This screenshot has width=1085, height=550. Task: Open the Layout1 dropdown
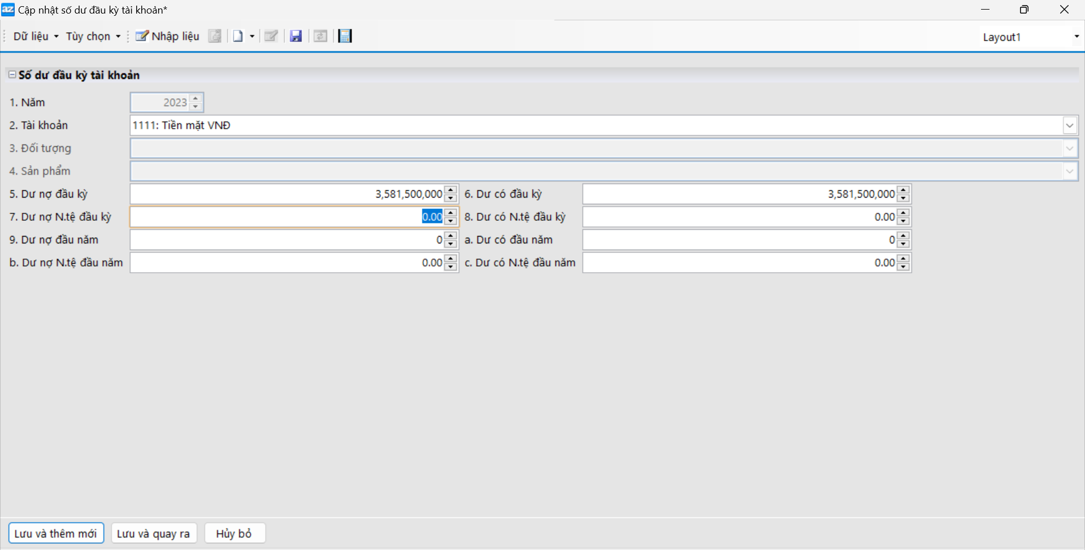(x=1076, y=37)
